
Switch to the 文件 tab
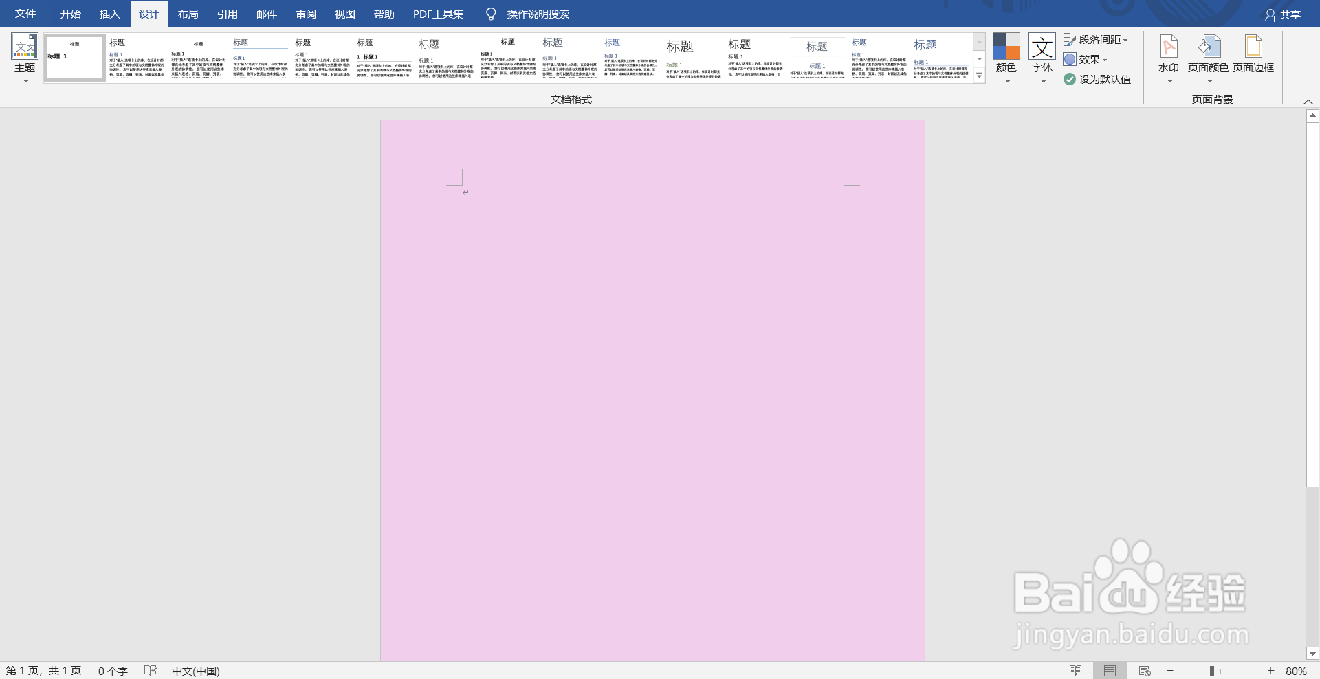[x=25, y=14]
